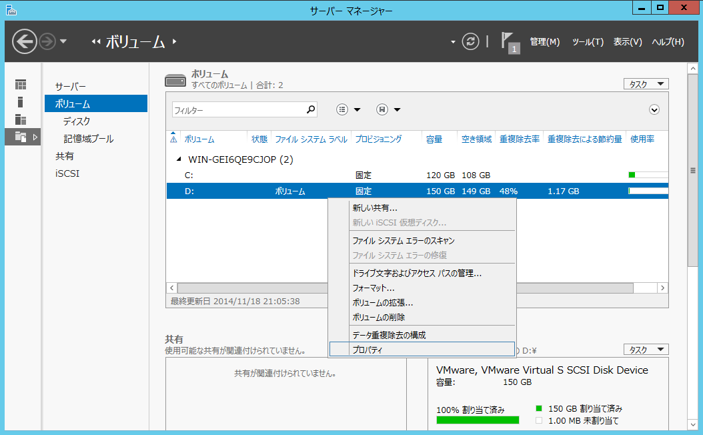
Task: Open the dashboard icon in sidebar
Action: click(21, 85)
